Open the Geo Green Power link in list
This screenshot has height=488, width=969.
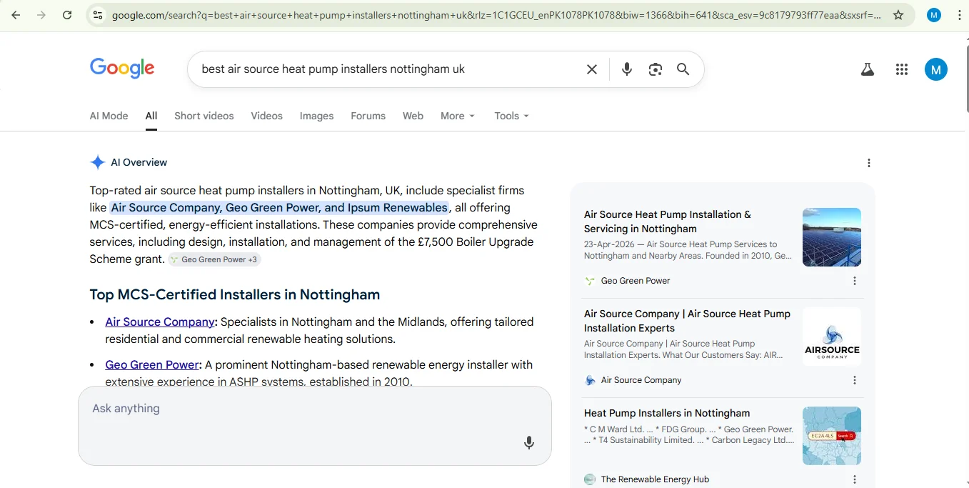point(152,365)
